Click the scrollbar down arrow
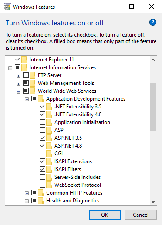This screenshot has width=162, height=225. tap(153, 201)
